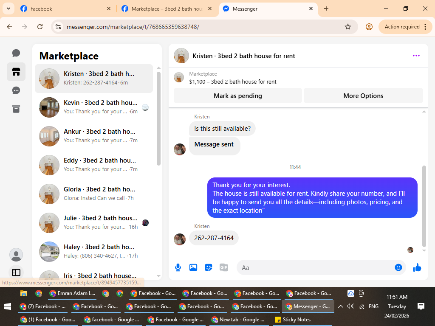Image resolution: width=435 pixels, height=326 pixels.
Task: Open Julie's conversation
Action: click(94, 222)
